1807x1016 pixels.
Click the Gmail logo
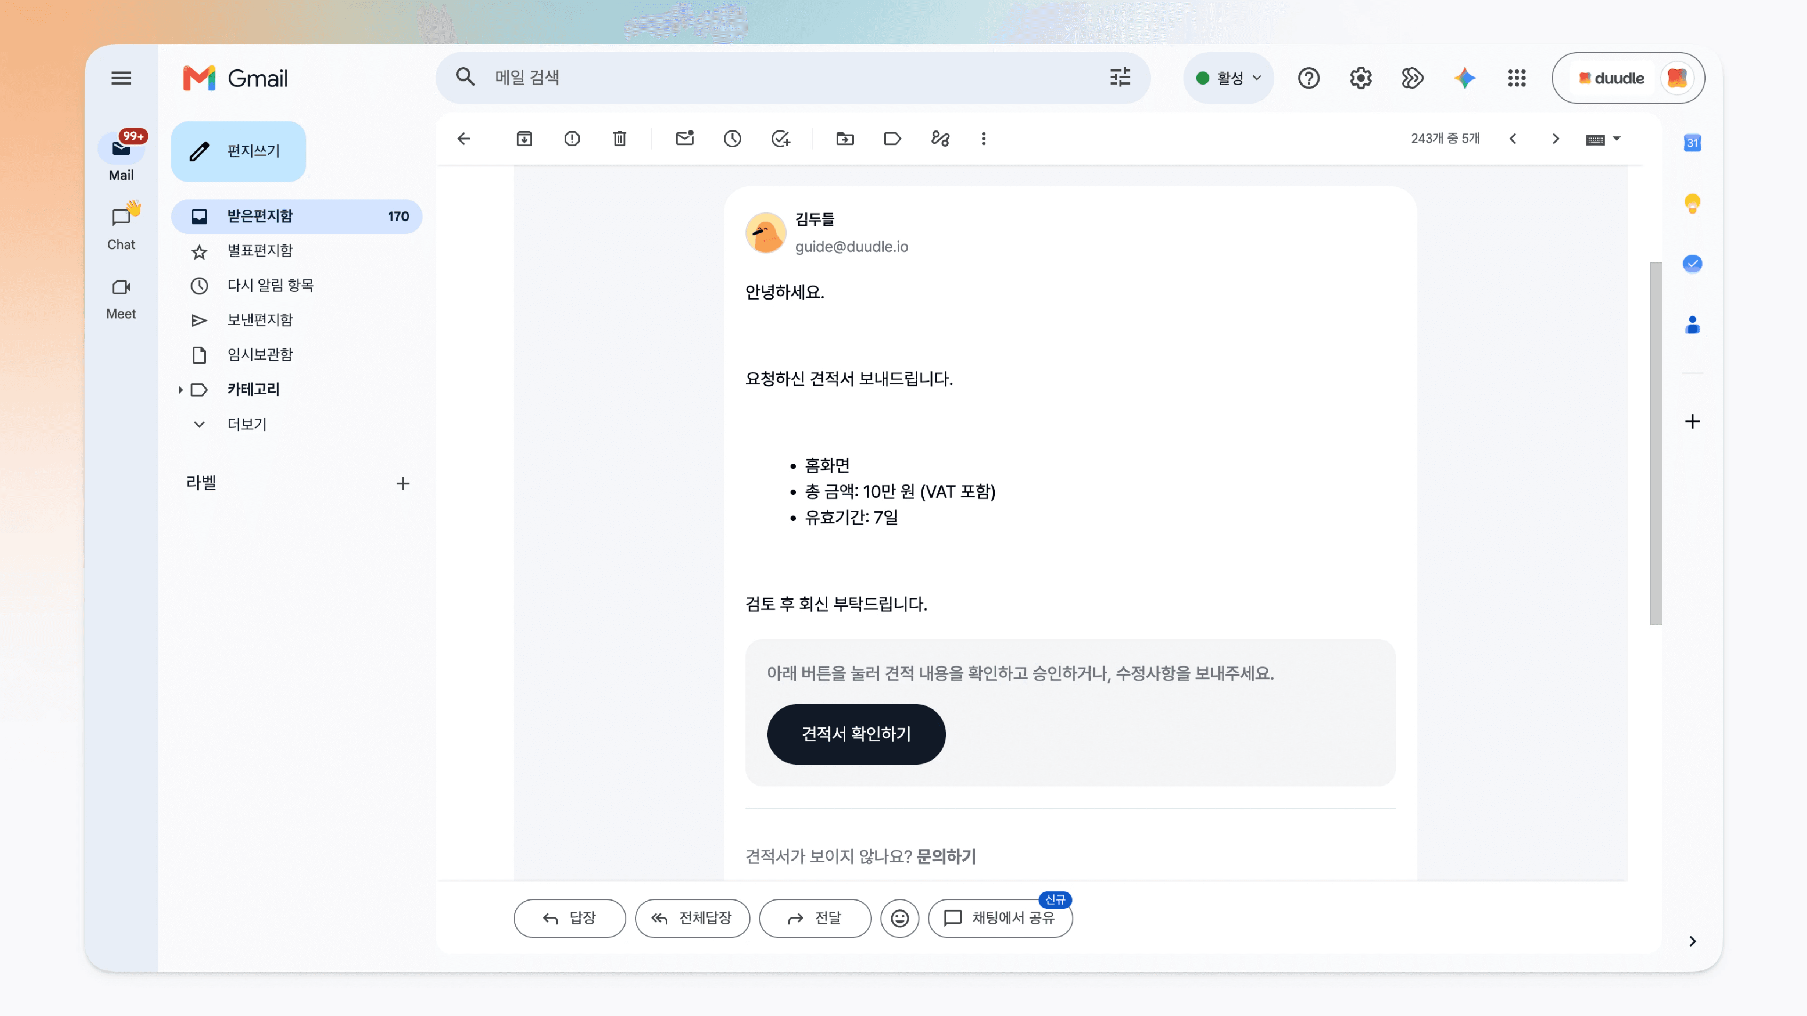(x=235, y=78)
